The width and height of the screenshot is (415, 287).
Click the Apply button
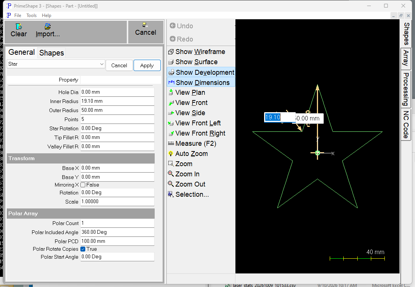[x=147, y=65]
